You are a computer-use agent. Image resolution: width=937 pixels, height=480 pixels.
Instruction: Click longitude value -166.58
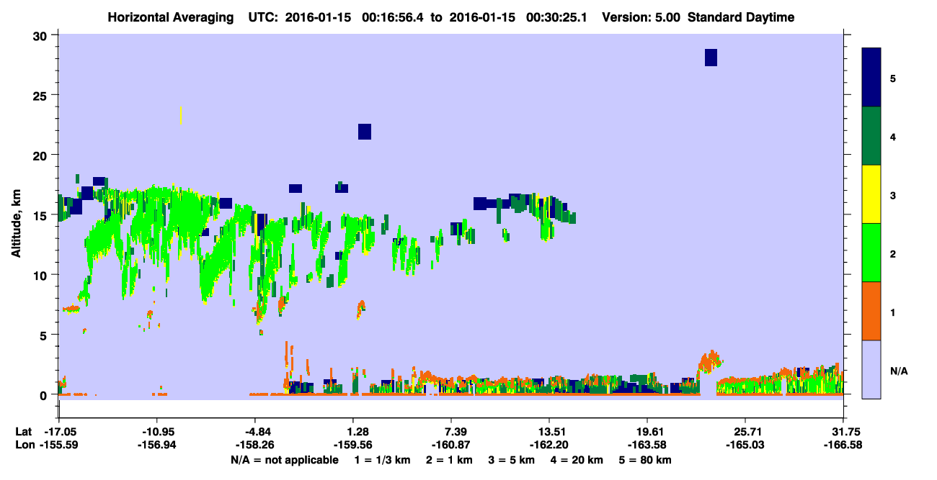[843, 445]
